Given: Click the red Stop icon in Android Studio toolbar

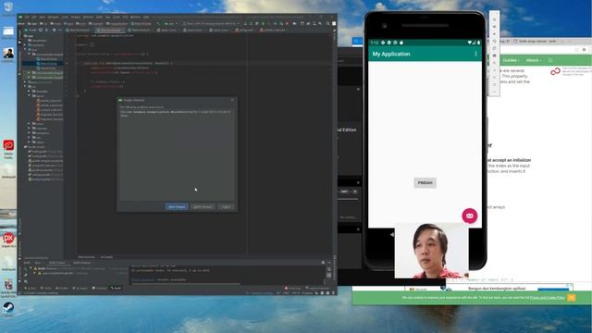Looking at the screenshot, I should 287,24.
